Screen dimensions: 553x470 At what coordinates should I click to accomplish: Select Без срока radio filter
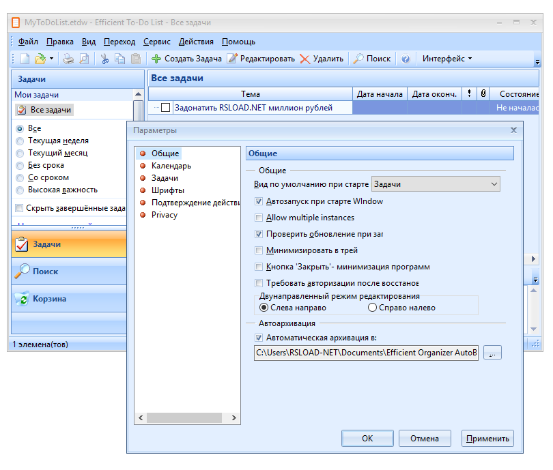(20, 166)
